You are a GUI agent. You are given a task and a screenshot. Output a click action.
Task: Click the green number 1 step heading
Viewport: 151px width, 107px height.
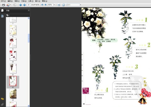(x=146, y=20)
